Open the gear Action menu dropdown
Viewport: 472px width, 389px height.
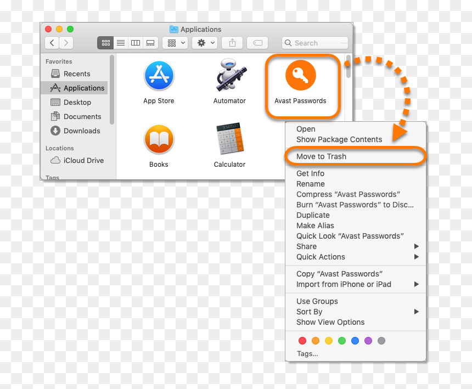tap(205, 43)
